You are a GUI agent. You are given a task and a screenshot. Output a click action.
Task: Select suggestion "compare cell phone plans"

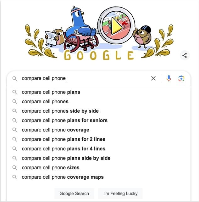[51, 92]
